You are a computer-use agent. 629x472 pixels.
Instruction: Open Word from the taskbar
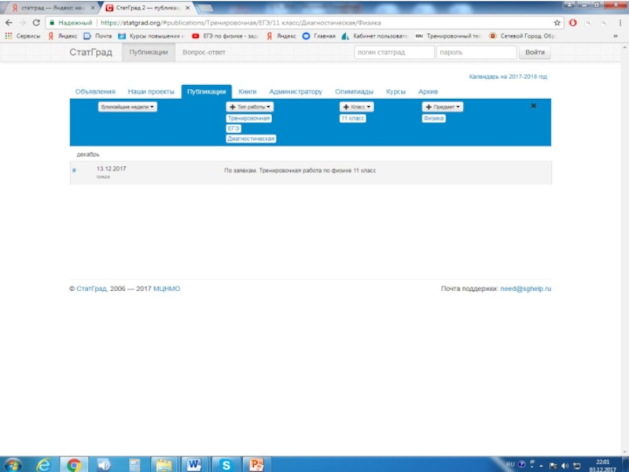(x=194, y=465)
